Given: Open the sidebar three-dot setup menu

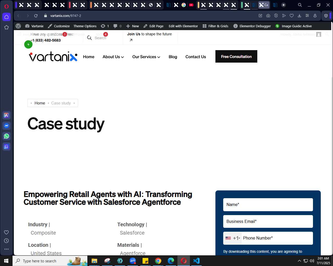Looking at the screenshot, I should tap(7, 249).
